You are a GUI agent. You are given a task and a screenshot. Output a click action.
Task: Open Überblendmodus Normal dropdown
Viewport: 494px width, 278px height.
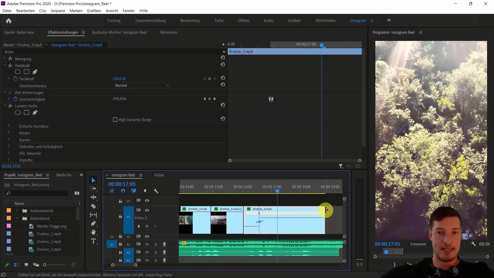(x=142, y=85)
